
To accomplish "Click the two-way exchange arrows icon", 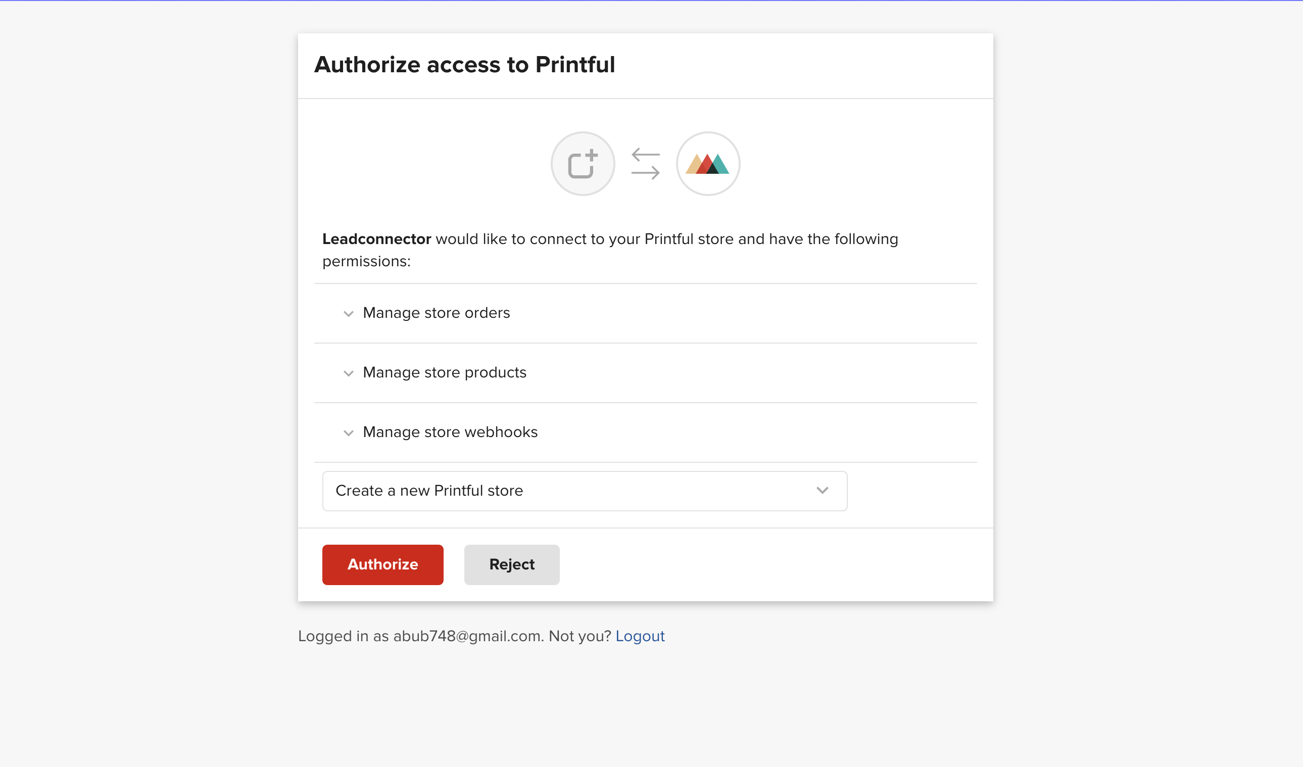I will [x=645, y=163].
